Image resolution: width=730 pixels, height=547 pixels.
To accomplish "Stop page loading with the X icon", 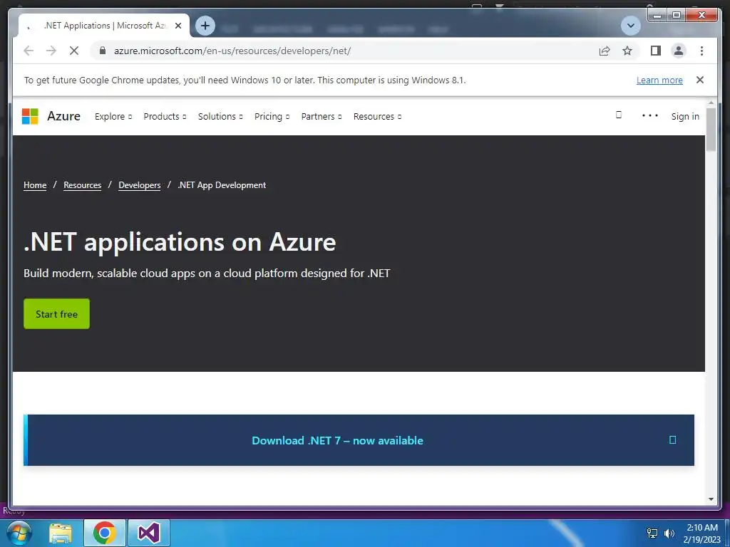I will point(74,51).
